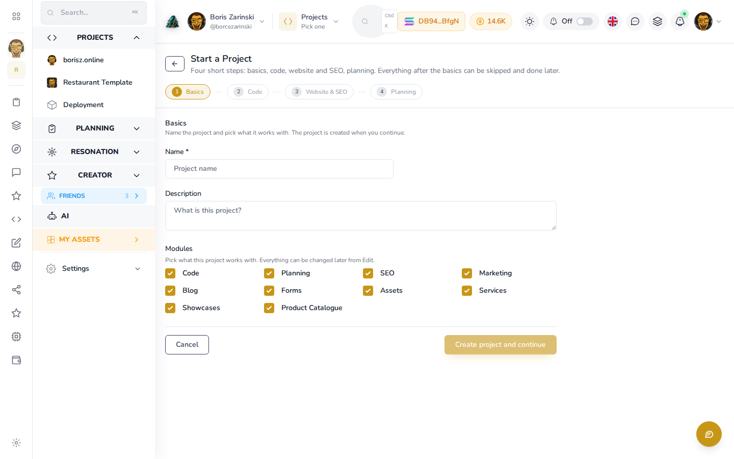Switch theme with the sun icon

pos(530,21)
